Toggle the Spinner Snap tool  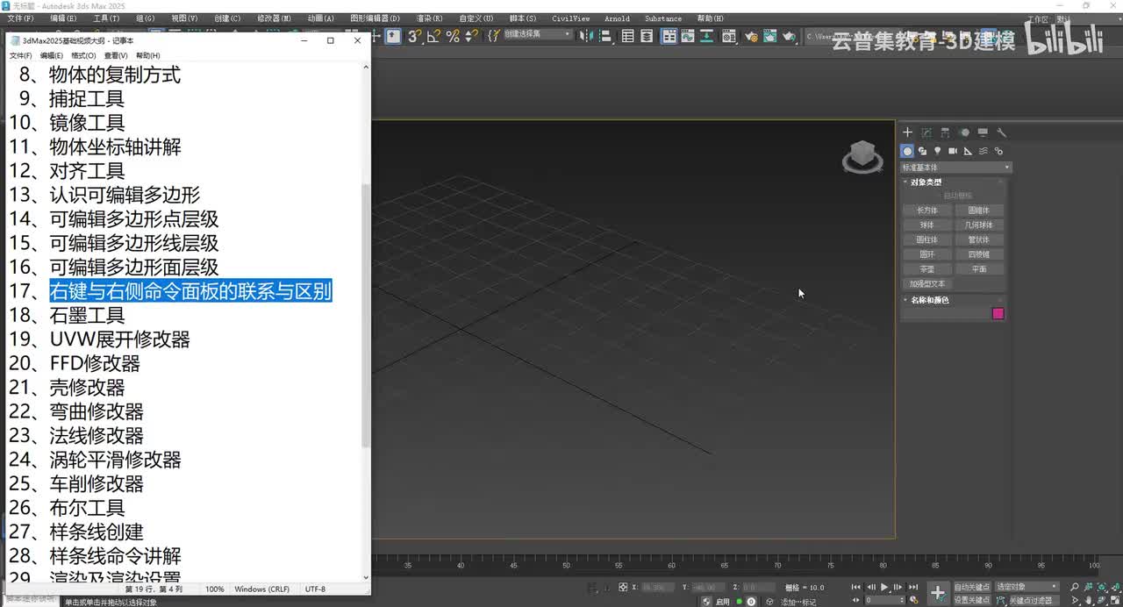tap(471, 36)
